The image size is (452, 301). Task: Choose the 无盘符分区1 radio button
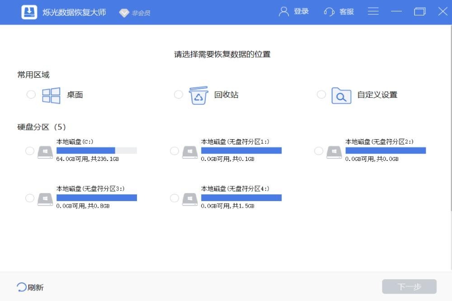174,151
